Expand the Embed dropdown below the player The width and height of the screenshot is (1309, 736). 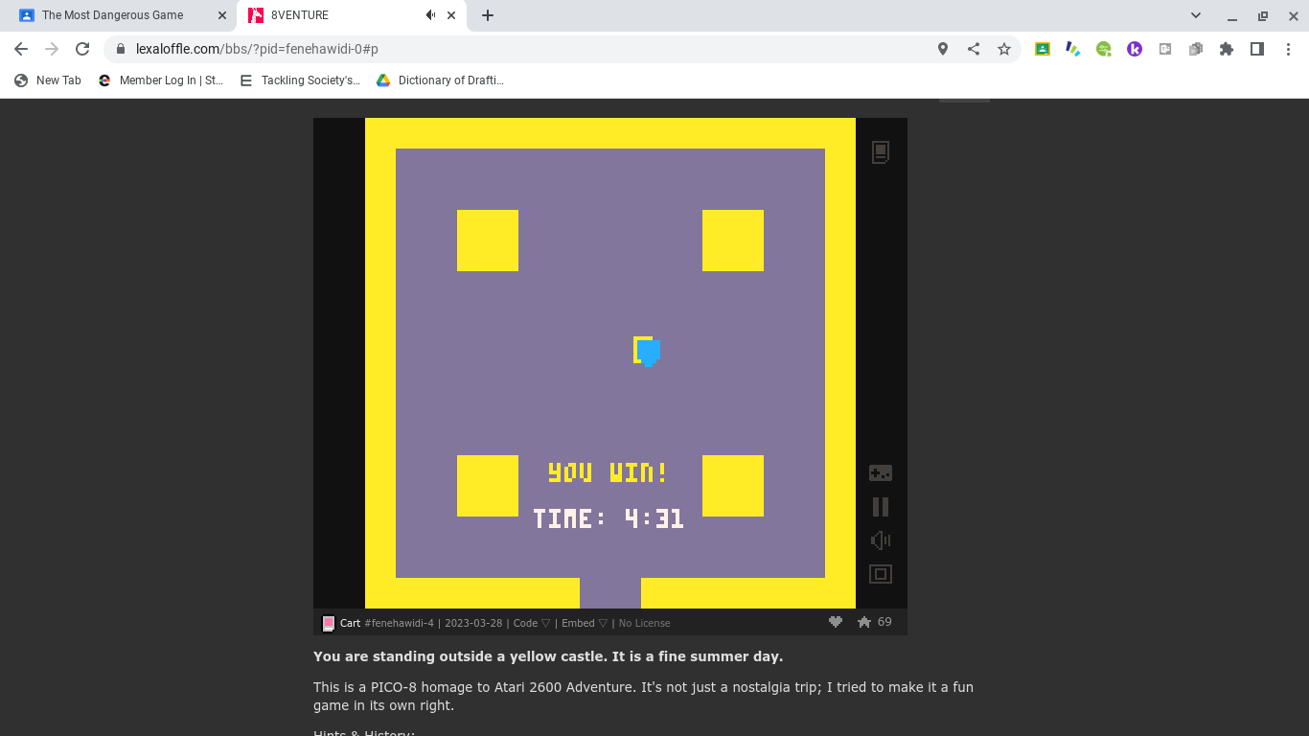pyautogui.click(x=585, y=623)
